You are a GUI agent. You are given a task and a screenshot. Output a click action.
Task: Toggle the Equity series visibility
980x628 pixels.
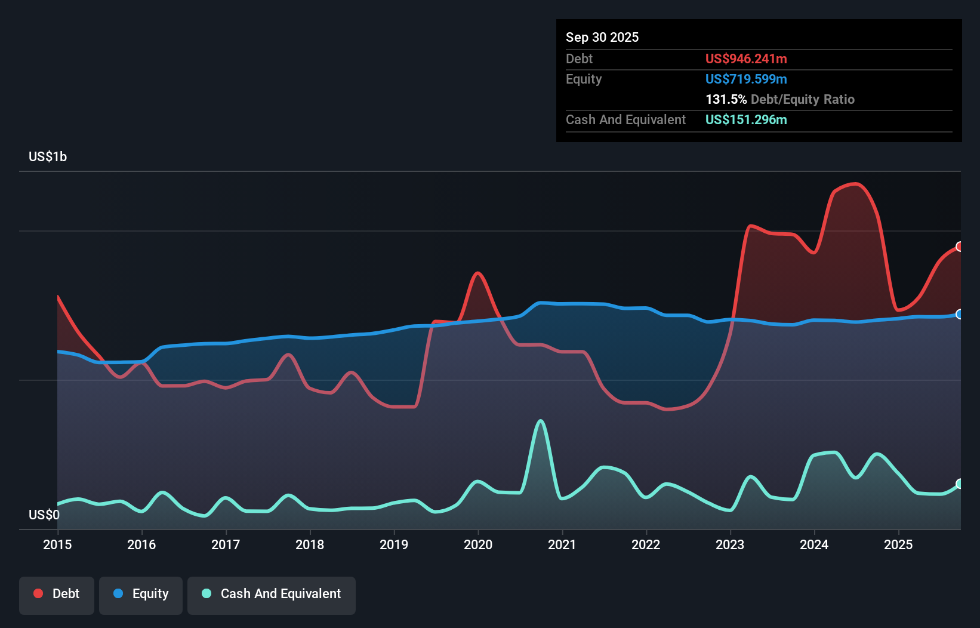(x=140, y=593)
